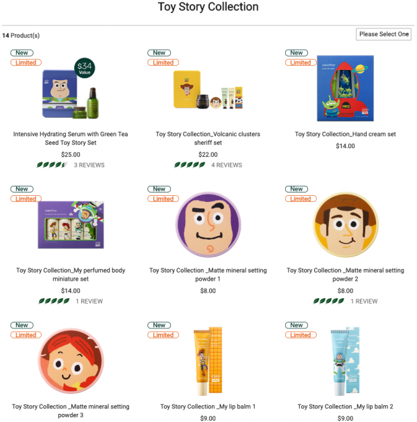Open the Buzz Lightyear green tea set image
The width and height of the screenshot is (417, 422).
point(71,92)
